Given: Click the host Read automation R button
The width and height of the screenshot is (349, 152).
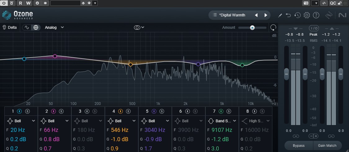Looking at the screenshot, I should [x=20, y=3].
